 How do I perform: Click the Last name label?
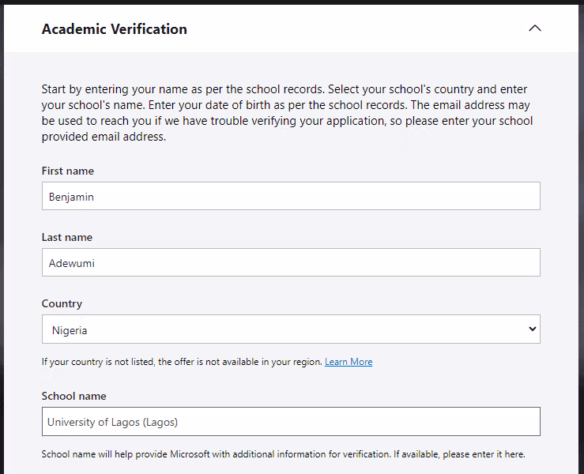click(67, 237)
